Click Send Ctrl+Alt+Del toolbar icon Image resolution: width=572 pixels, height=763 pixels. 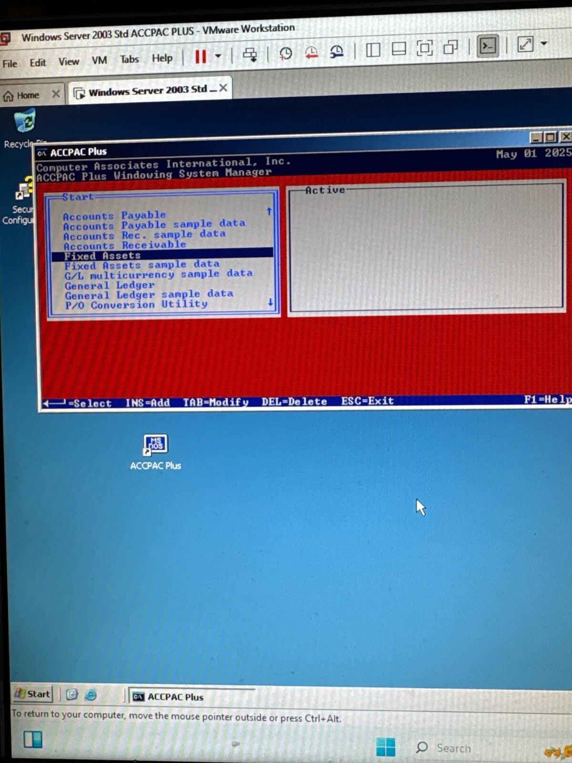(x=250, y=55)
